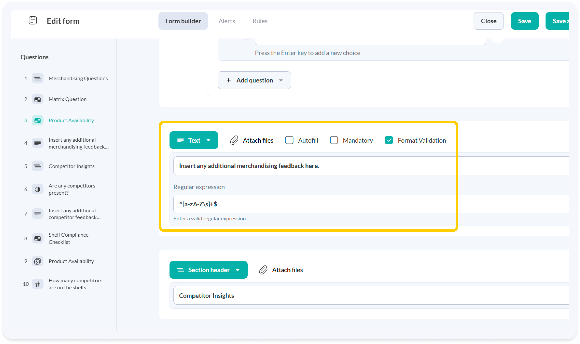Click the half-circle icon for competitors present question

pos(38,189)
